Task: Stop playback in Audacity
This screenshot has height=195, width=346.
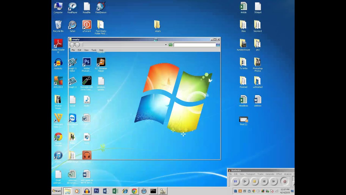Action: click(x=254, y=181)
